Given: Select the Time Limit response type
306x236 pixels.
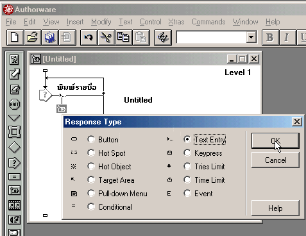Looking at the screenshot, I should [187, 180].
